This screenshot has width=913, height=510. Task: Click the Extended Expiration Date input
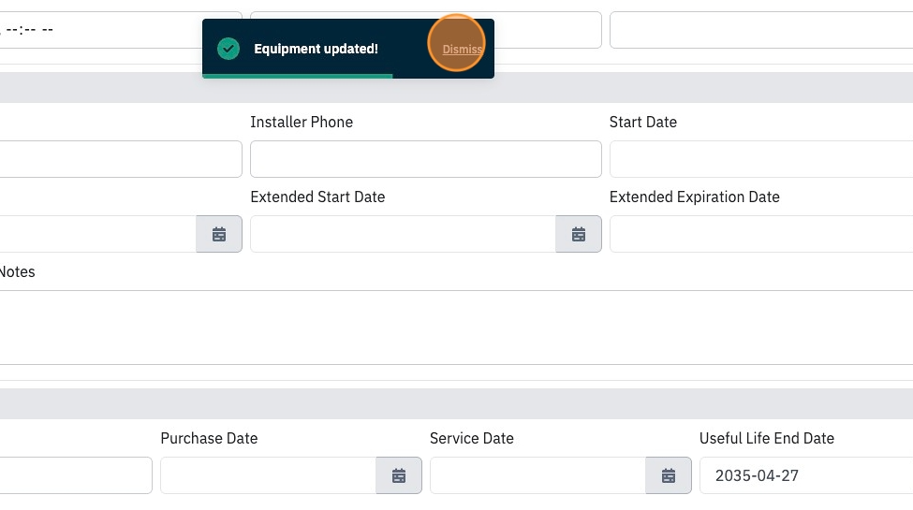(761, 234)
